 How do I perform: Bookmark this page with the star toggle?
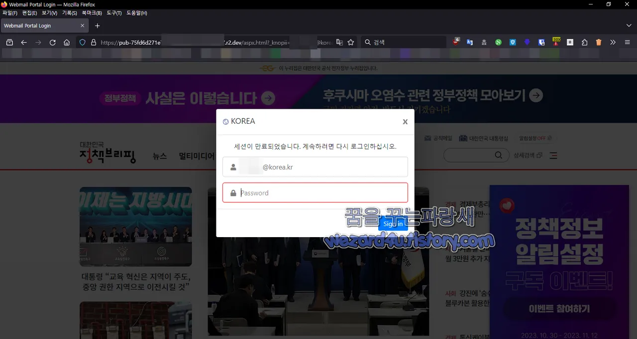pos(350,42)
